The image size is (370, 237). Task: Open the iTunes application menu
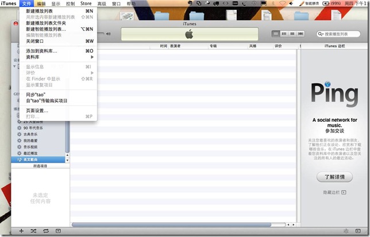point(9,3)
